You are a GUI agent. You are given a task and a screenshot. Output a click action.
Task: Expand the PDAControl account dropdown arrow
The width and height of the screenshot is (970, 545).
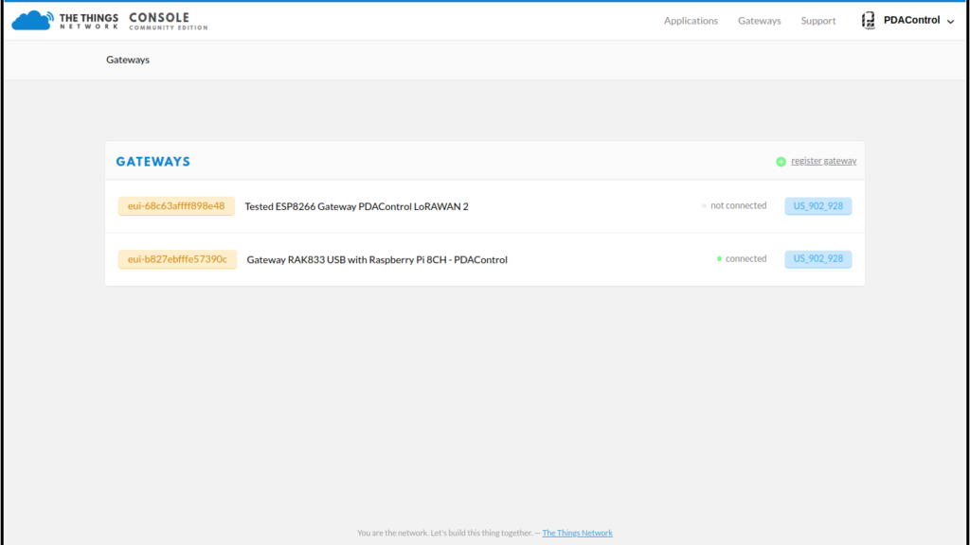pyautogui.click(x=950, y=22)
